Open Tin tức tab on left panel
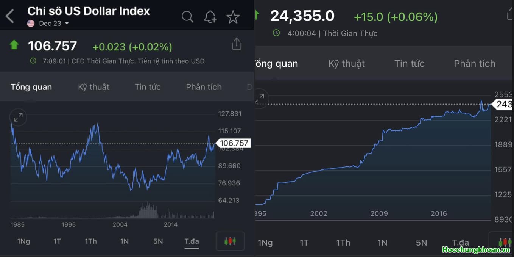Screen dimensions: 514x257 tap(148, 87)
